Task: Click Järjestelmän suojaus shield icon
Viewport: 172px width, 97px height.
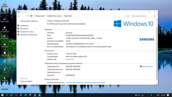Action: (x=18, y=32)
